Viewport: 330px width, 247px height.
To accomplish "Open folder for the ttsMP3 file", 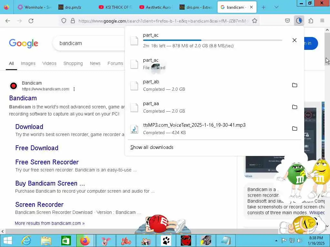I will [x=295, y=129].
